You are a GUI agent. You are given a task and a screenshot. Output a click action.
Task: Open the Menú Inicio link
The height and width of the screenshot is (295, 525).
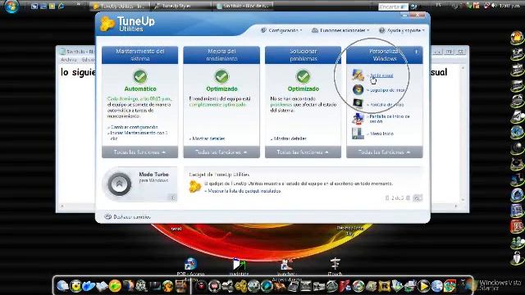pyautogui.click(x=381, y=134)
